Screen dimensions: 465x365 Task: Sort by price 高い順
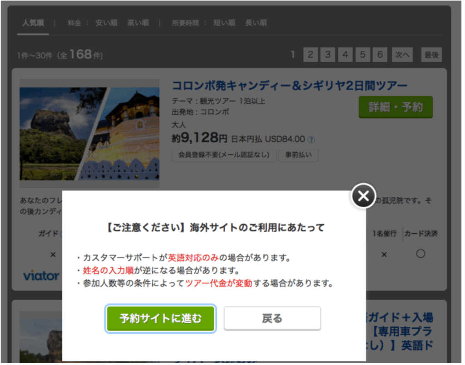pos(138,23)
